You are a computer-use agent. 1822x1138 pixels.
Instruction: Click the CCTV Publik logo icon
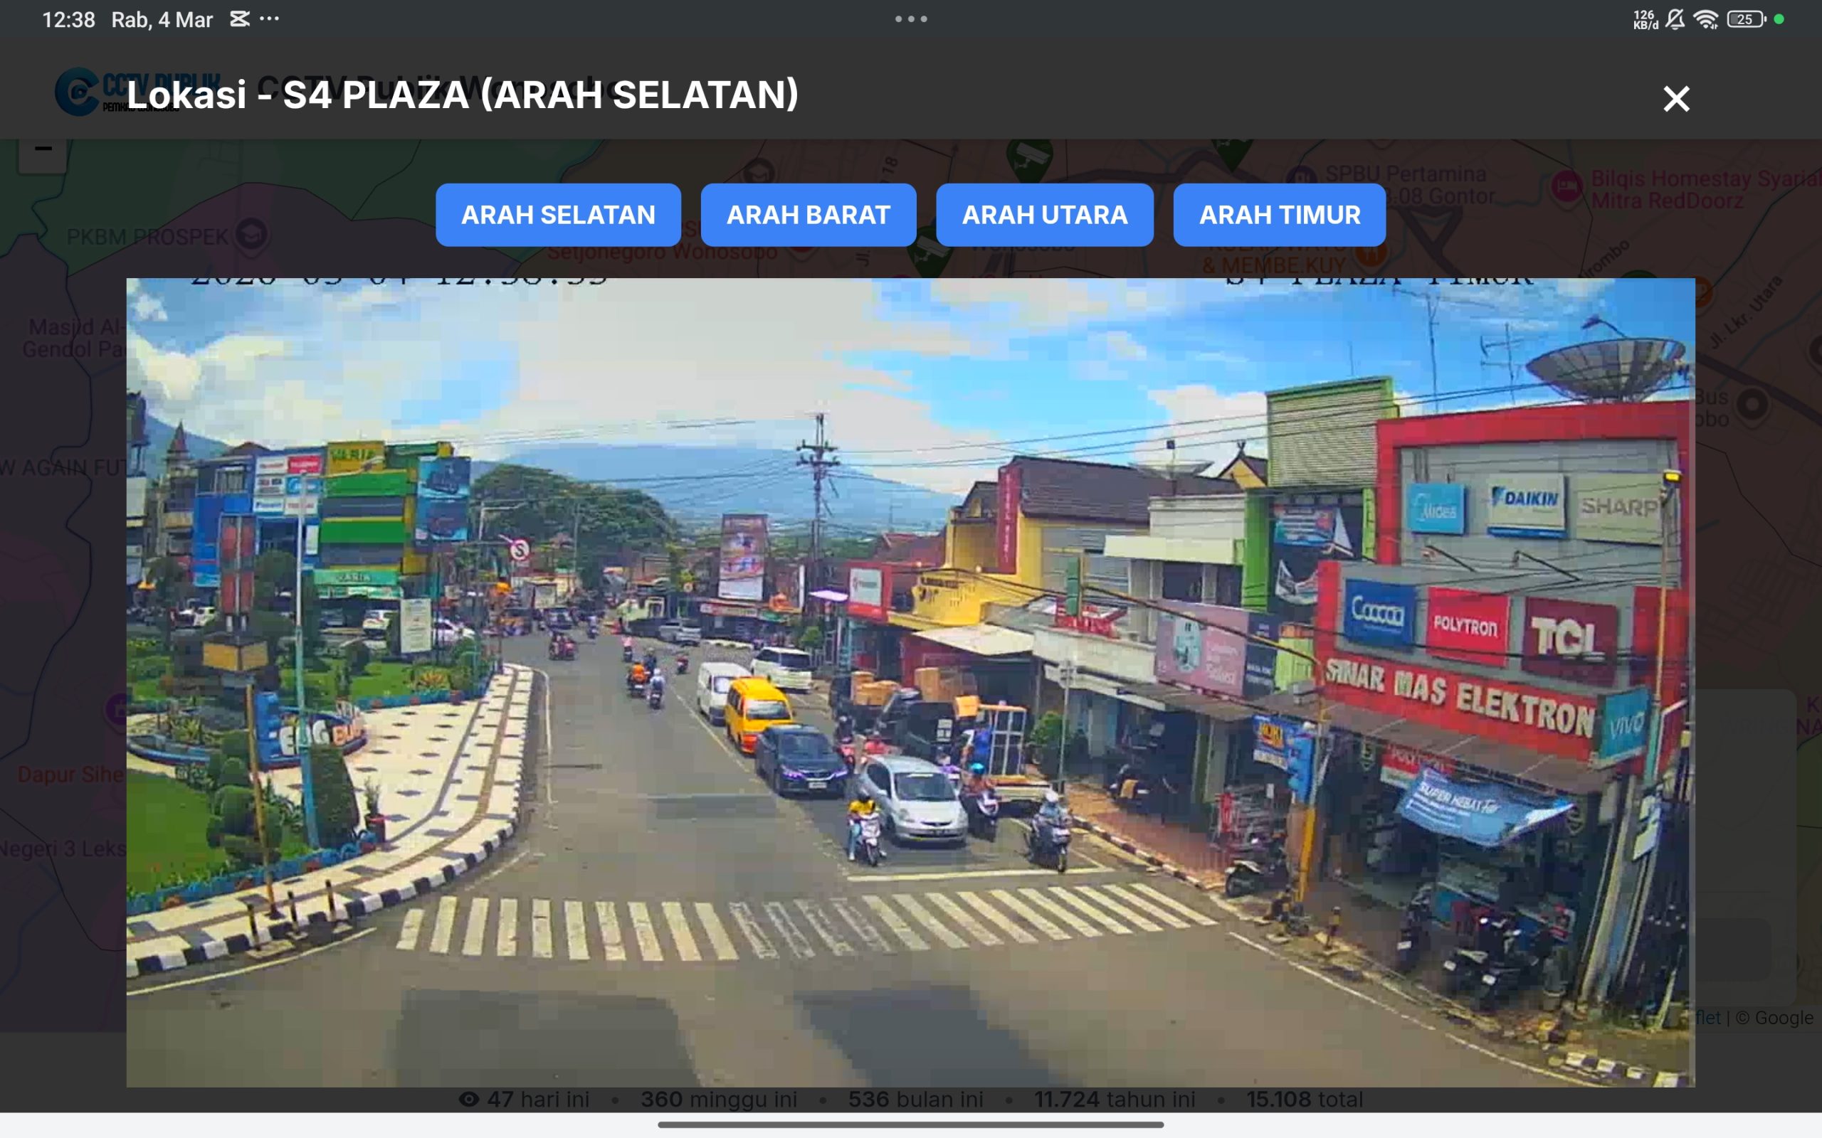tap(78, 92)
